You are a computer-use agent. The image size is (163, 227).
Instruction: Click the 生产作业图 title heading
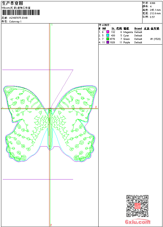(x=12, y=3)
